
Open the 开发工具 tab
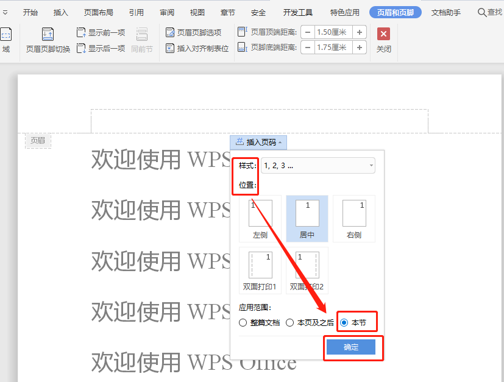point(297,13)
